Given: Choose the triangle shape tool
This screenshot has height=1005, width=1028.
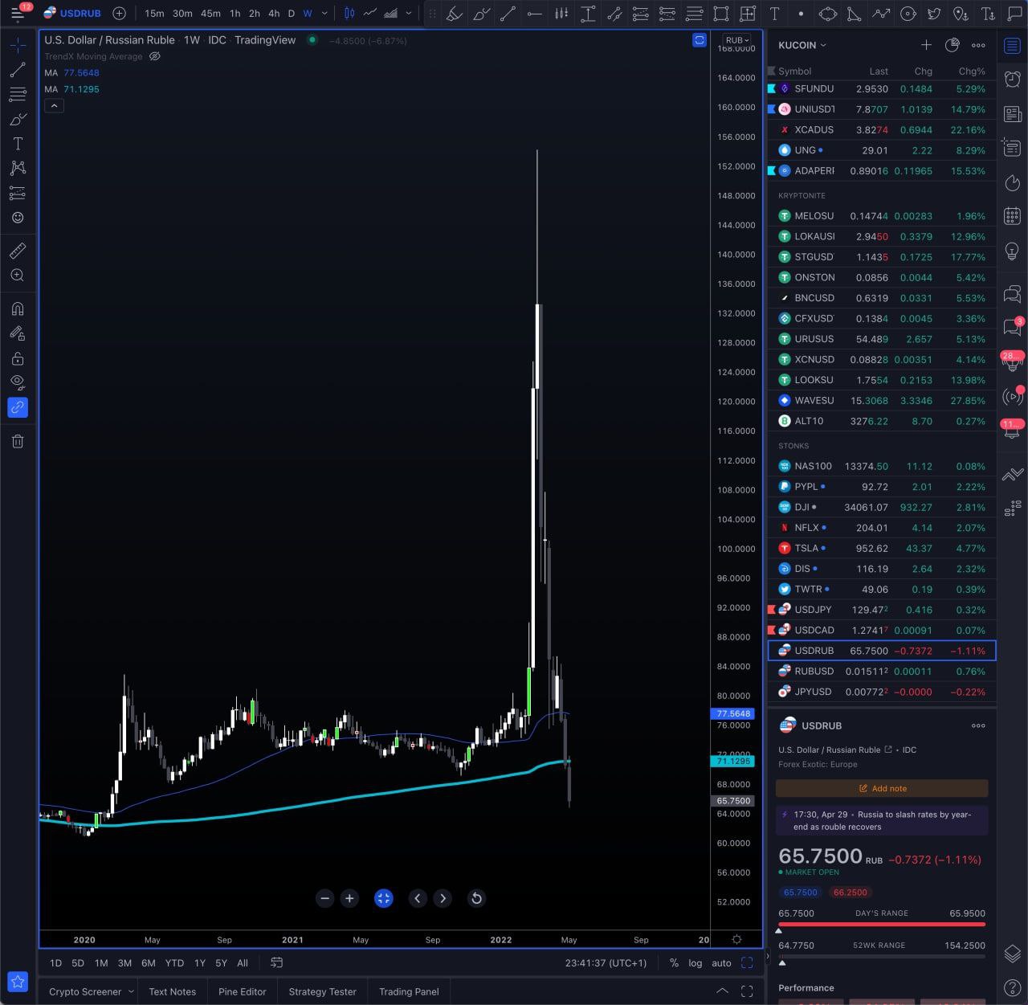Looking at the screenshot, I should coord(855,14).
